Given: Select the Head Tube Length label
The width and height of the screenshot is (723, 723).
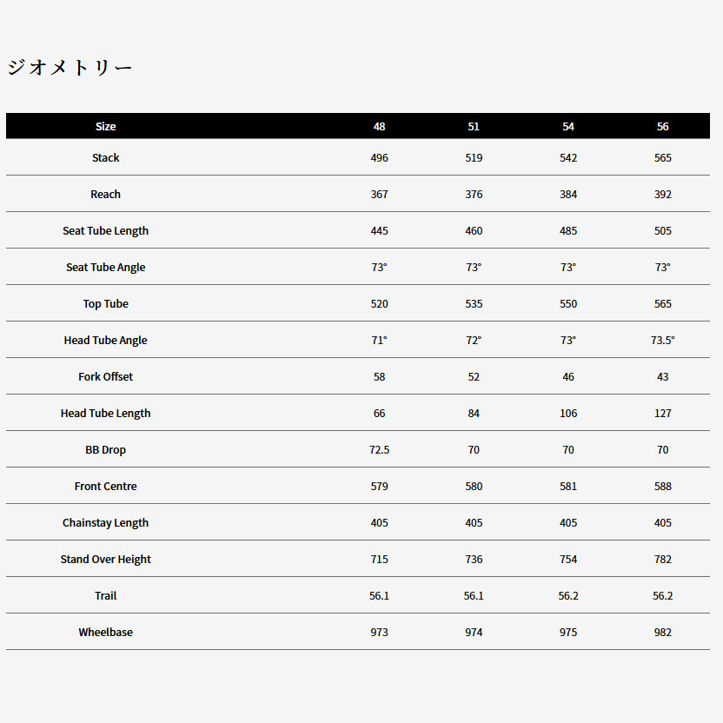Looking at the screenshot, I should click(x=105, y=413).
